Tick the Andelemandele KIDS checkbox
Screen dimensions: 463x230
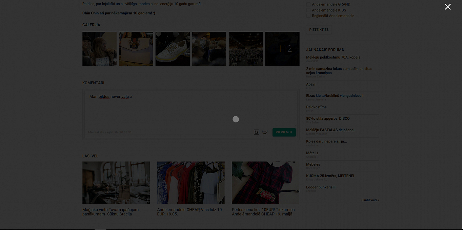coord(308,10)
